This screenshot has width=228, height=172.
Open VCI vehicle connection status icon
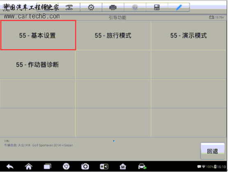tap(142, 167)
